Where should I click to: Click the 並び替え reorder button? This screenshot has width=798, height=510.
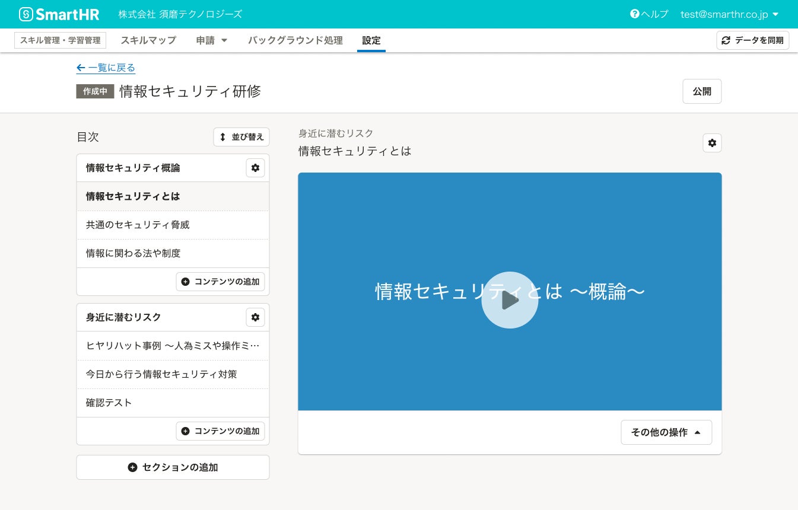point(241,137)
